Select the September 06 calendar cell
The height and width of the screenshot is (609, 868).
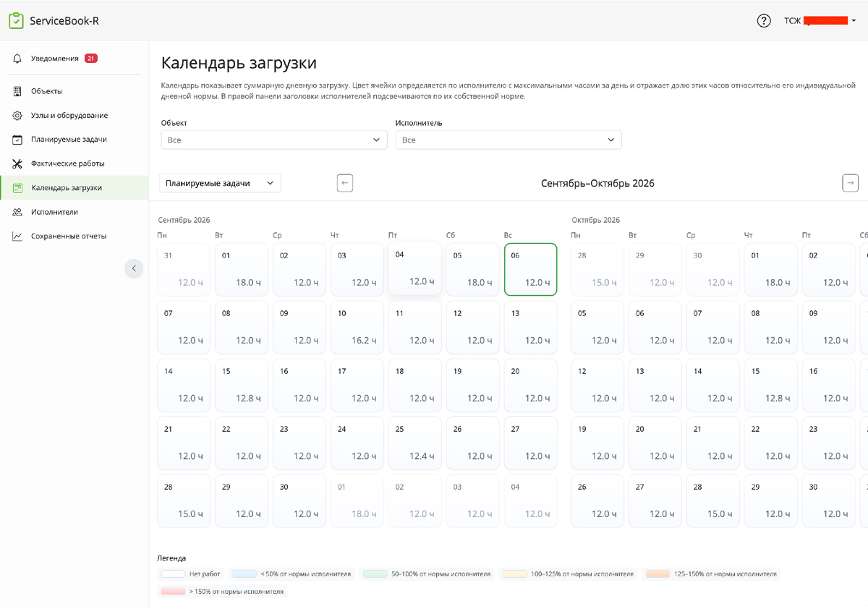click(x=530, y=270)
